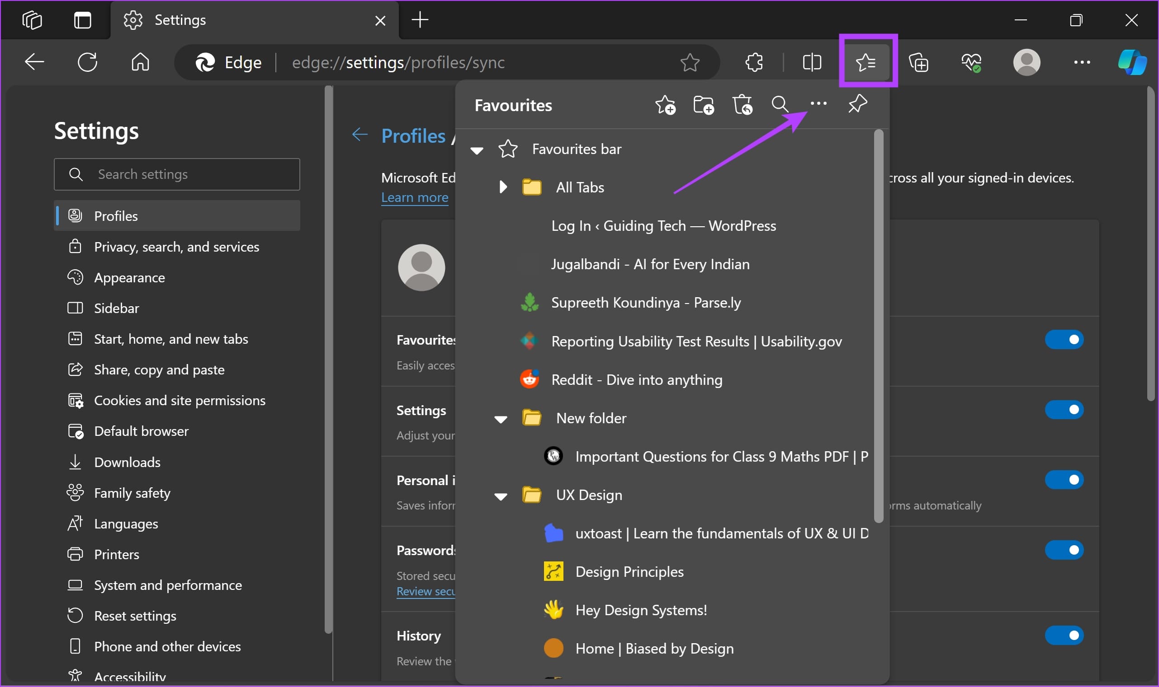The image size is (1159, 687).
Task: Click the Search settings input field
Action: [x=179, y=174]
